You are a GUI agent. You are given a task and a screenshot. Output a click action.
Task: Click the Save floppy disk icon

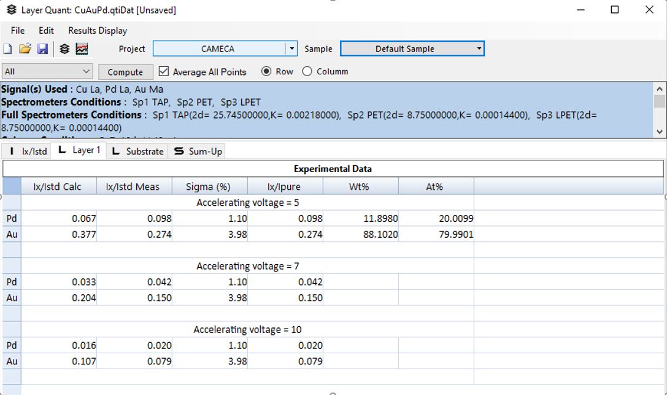coord(42,49)
